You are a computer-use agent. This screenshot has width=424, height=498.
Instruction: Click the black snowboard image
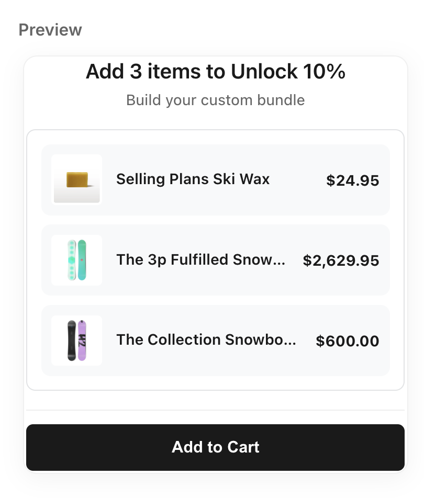(x=72, y=341)
